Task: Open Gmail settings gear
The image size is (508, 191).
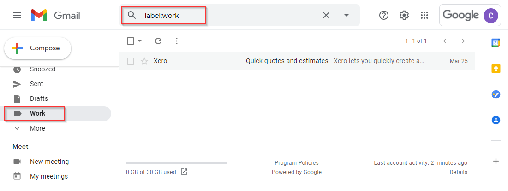Action: [404, 15]
